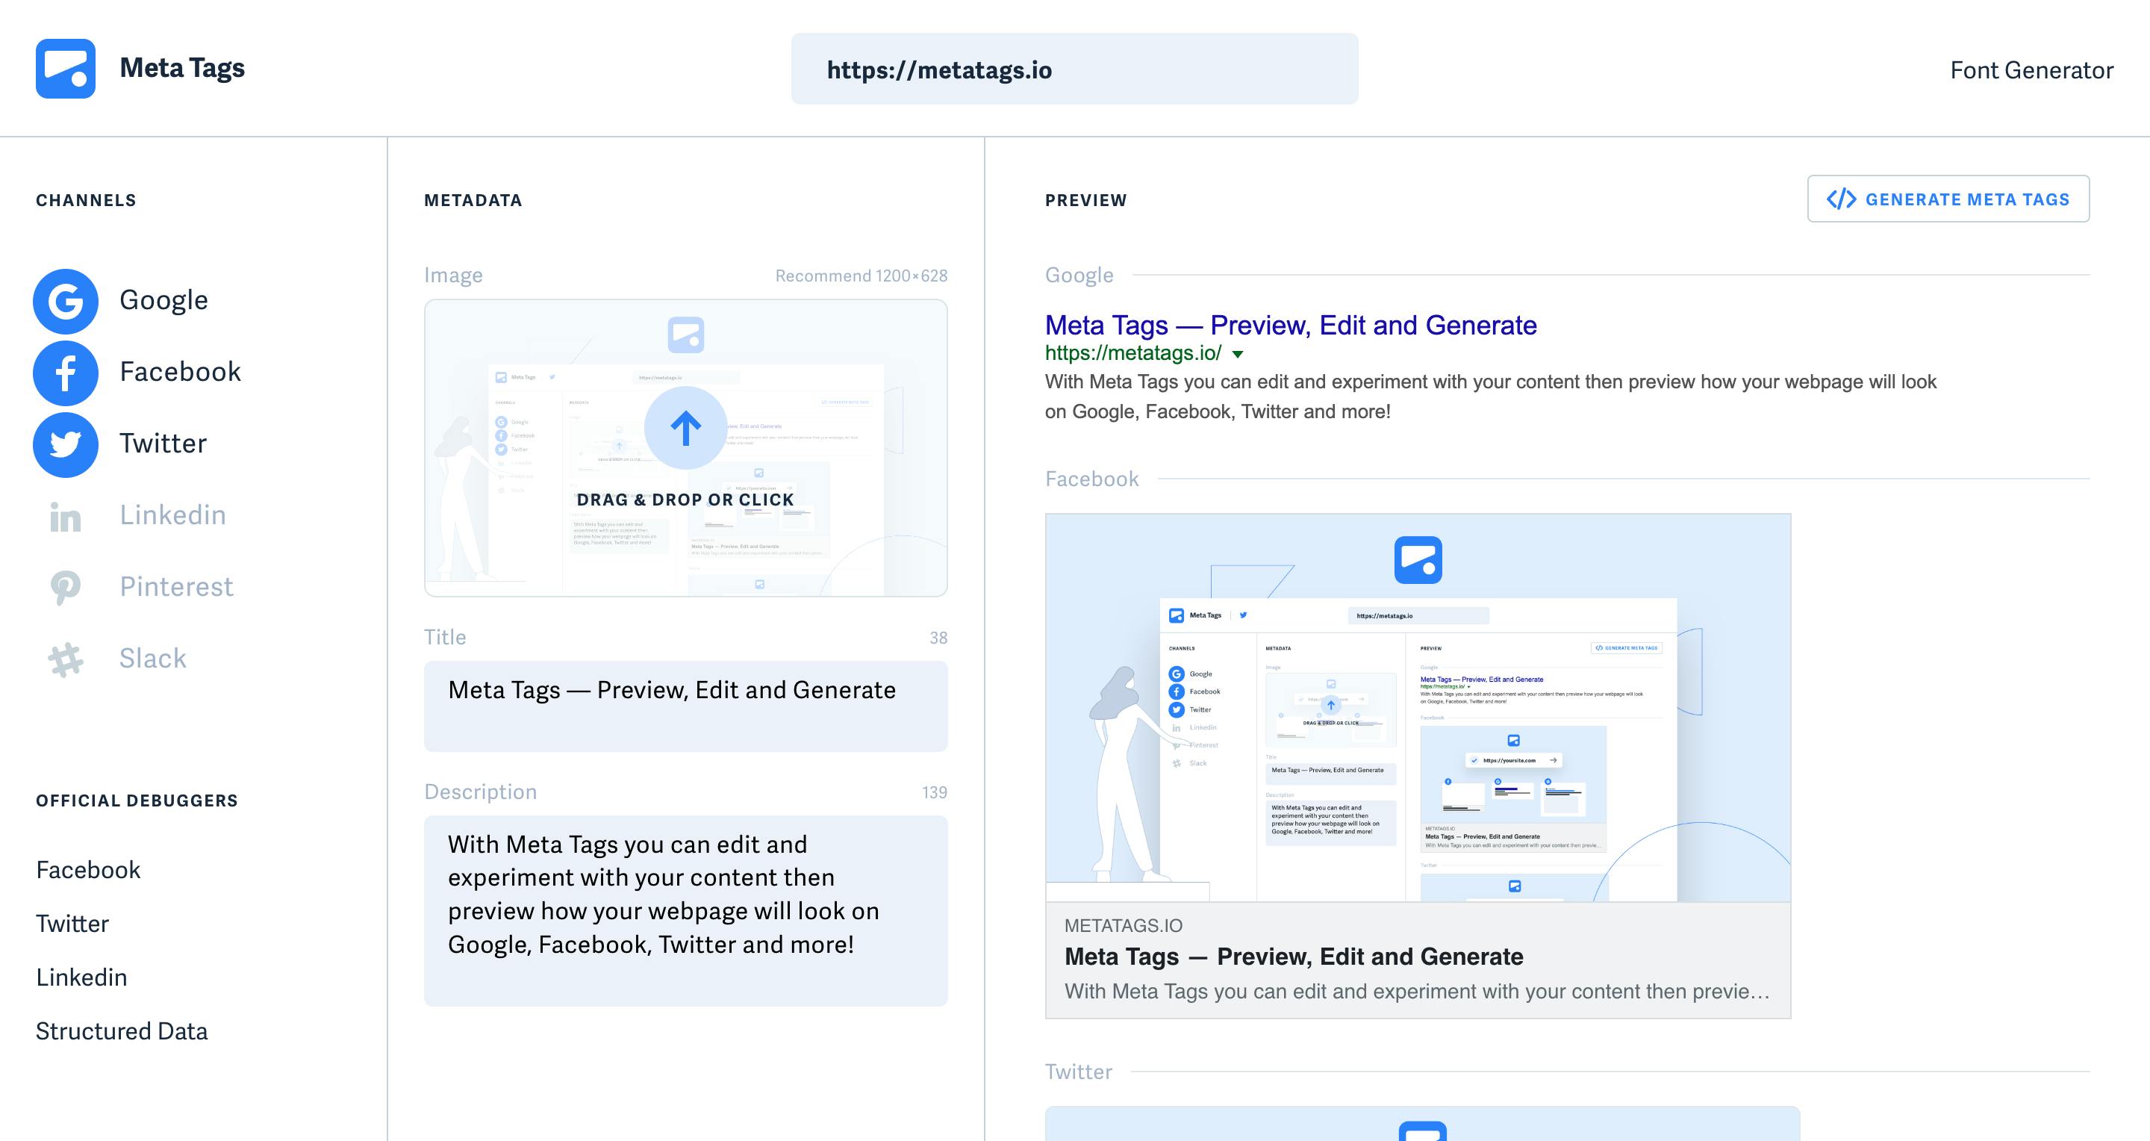Screen dimensions: 2150x1141
Task: Open the Facebook official debugger link
Action: [89, 871]
